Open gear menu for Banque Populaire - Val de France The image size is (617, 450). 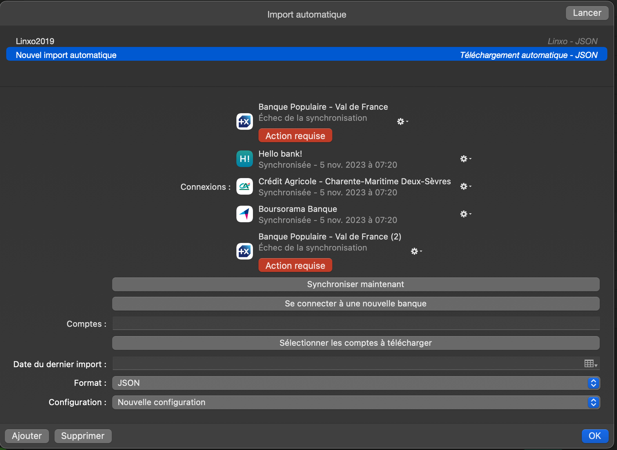(402, 121)
